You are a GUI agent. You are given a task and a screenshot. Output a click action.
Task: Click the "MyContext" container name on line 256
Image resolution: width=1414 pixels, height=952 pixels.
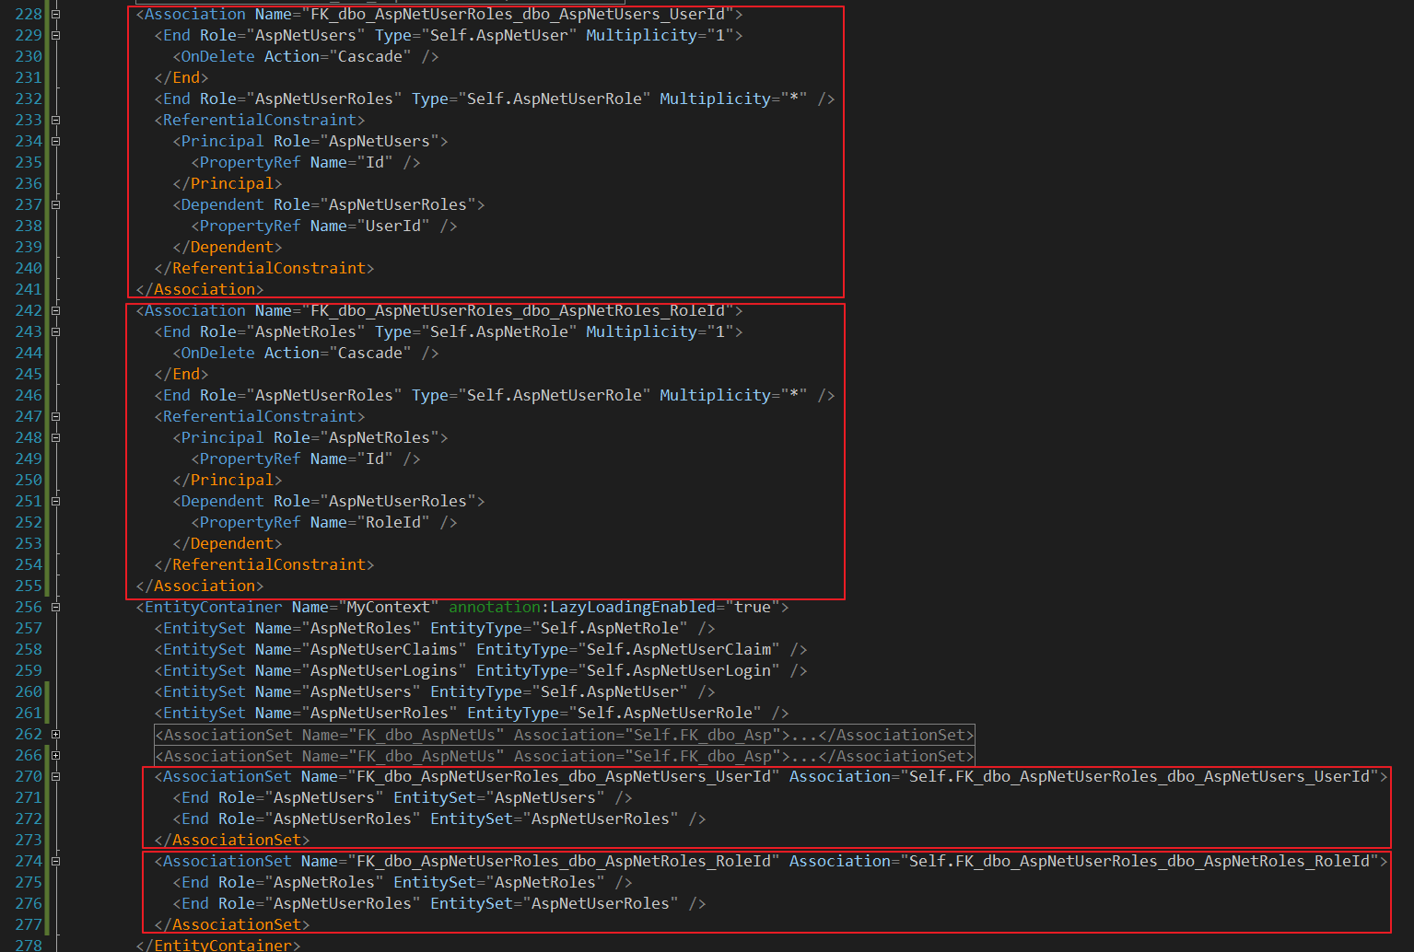pos(389,608)
